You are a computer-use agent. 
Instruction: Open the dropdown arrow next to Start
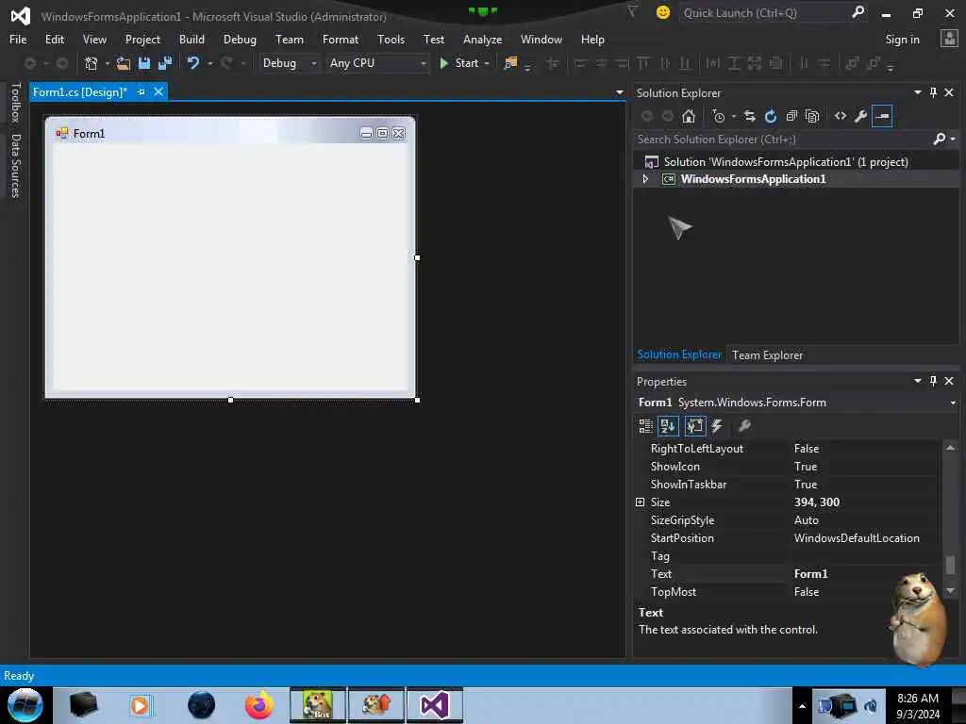click(487, 63)
